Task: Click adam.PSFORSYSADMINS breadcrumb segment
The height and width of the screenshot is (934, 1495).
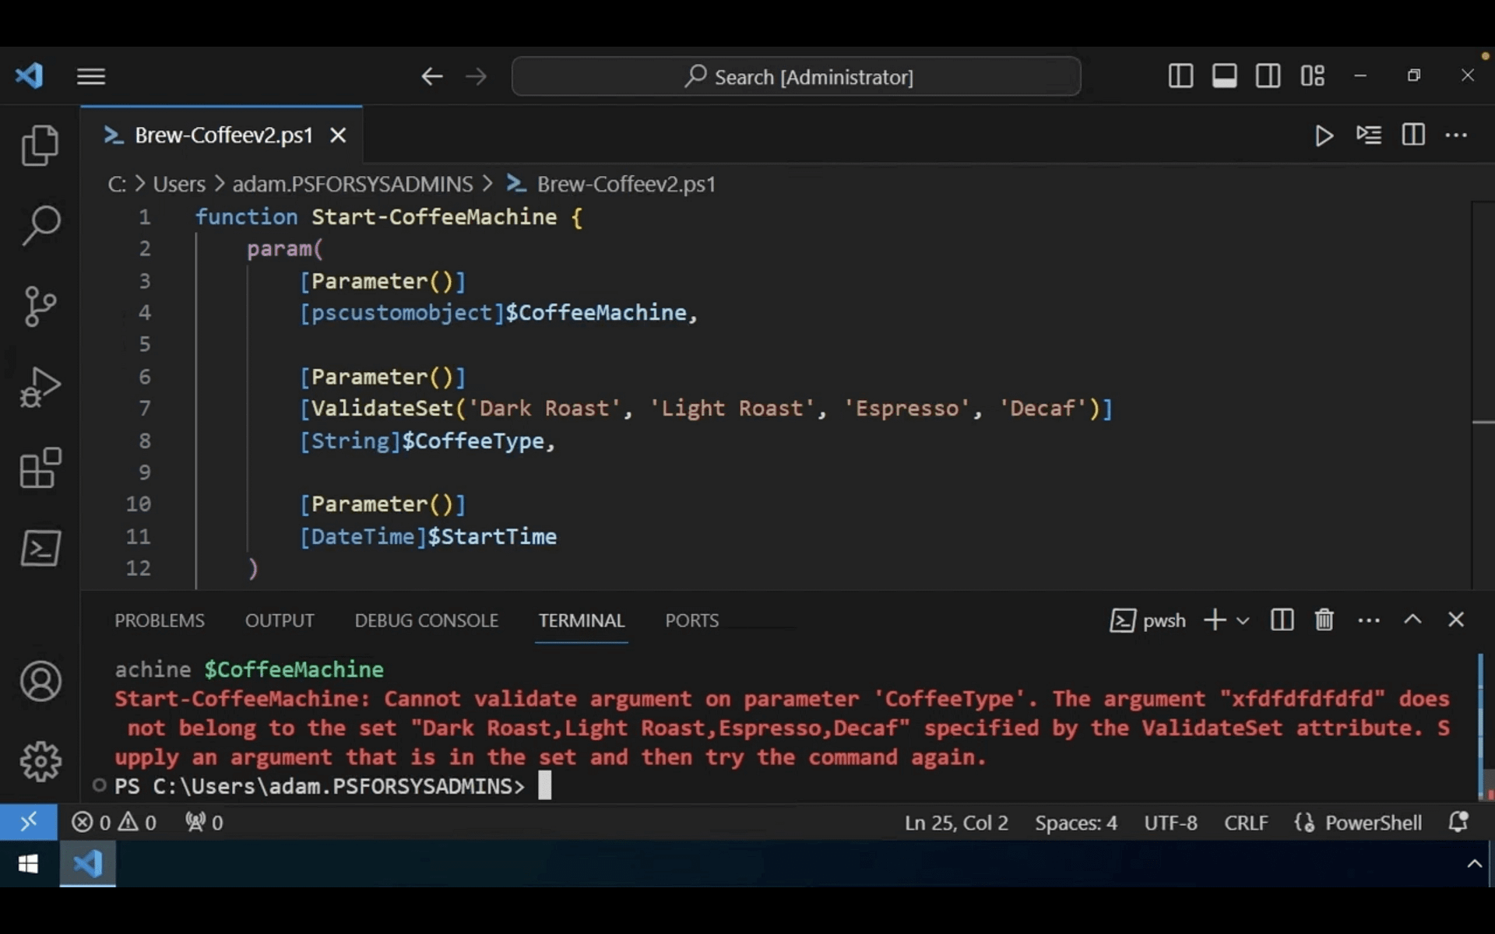Action: pos(353,184)
